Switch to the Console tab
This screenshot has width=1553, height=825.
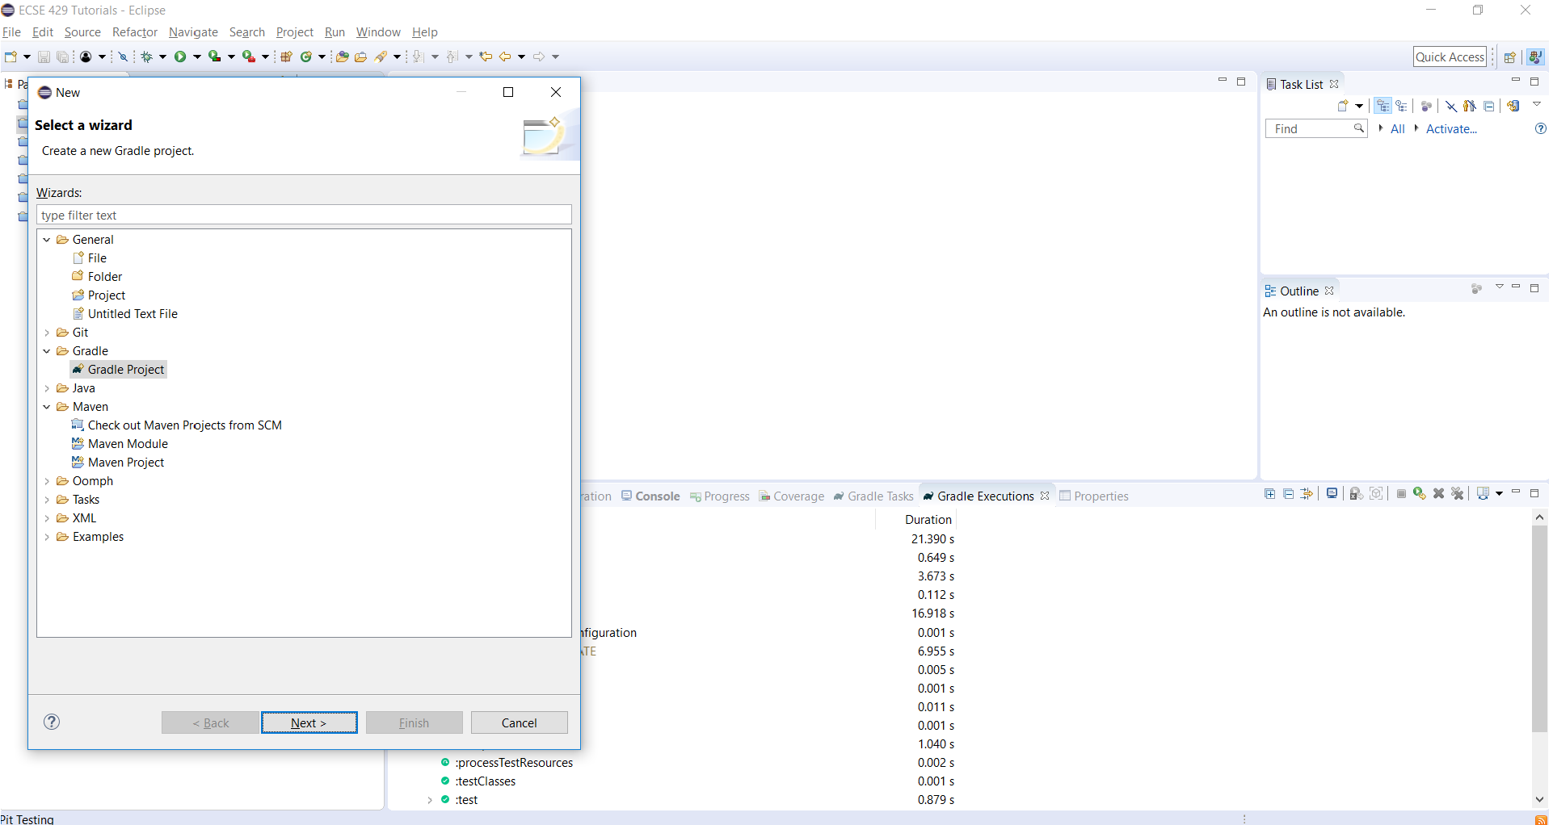click(x=650, y=496)
